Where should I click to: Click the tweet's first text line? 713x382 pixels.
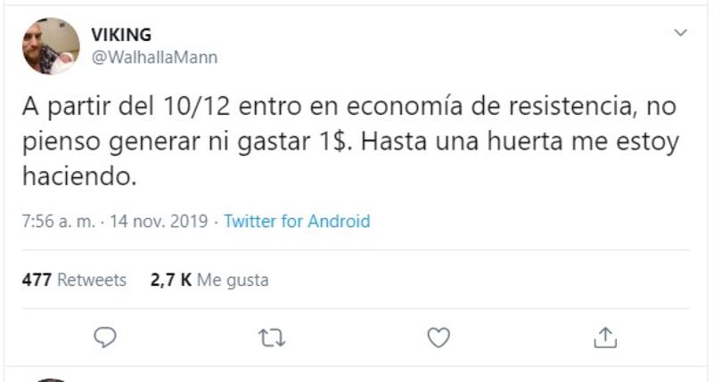(348, 108)
